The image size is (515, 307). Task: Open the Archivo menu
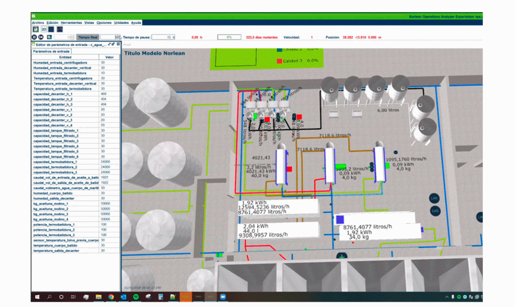(38, 23)
